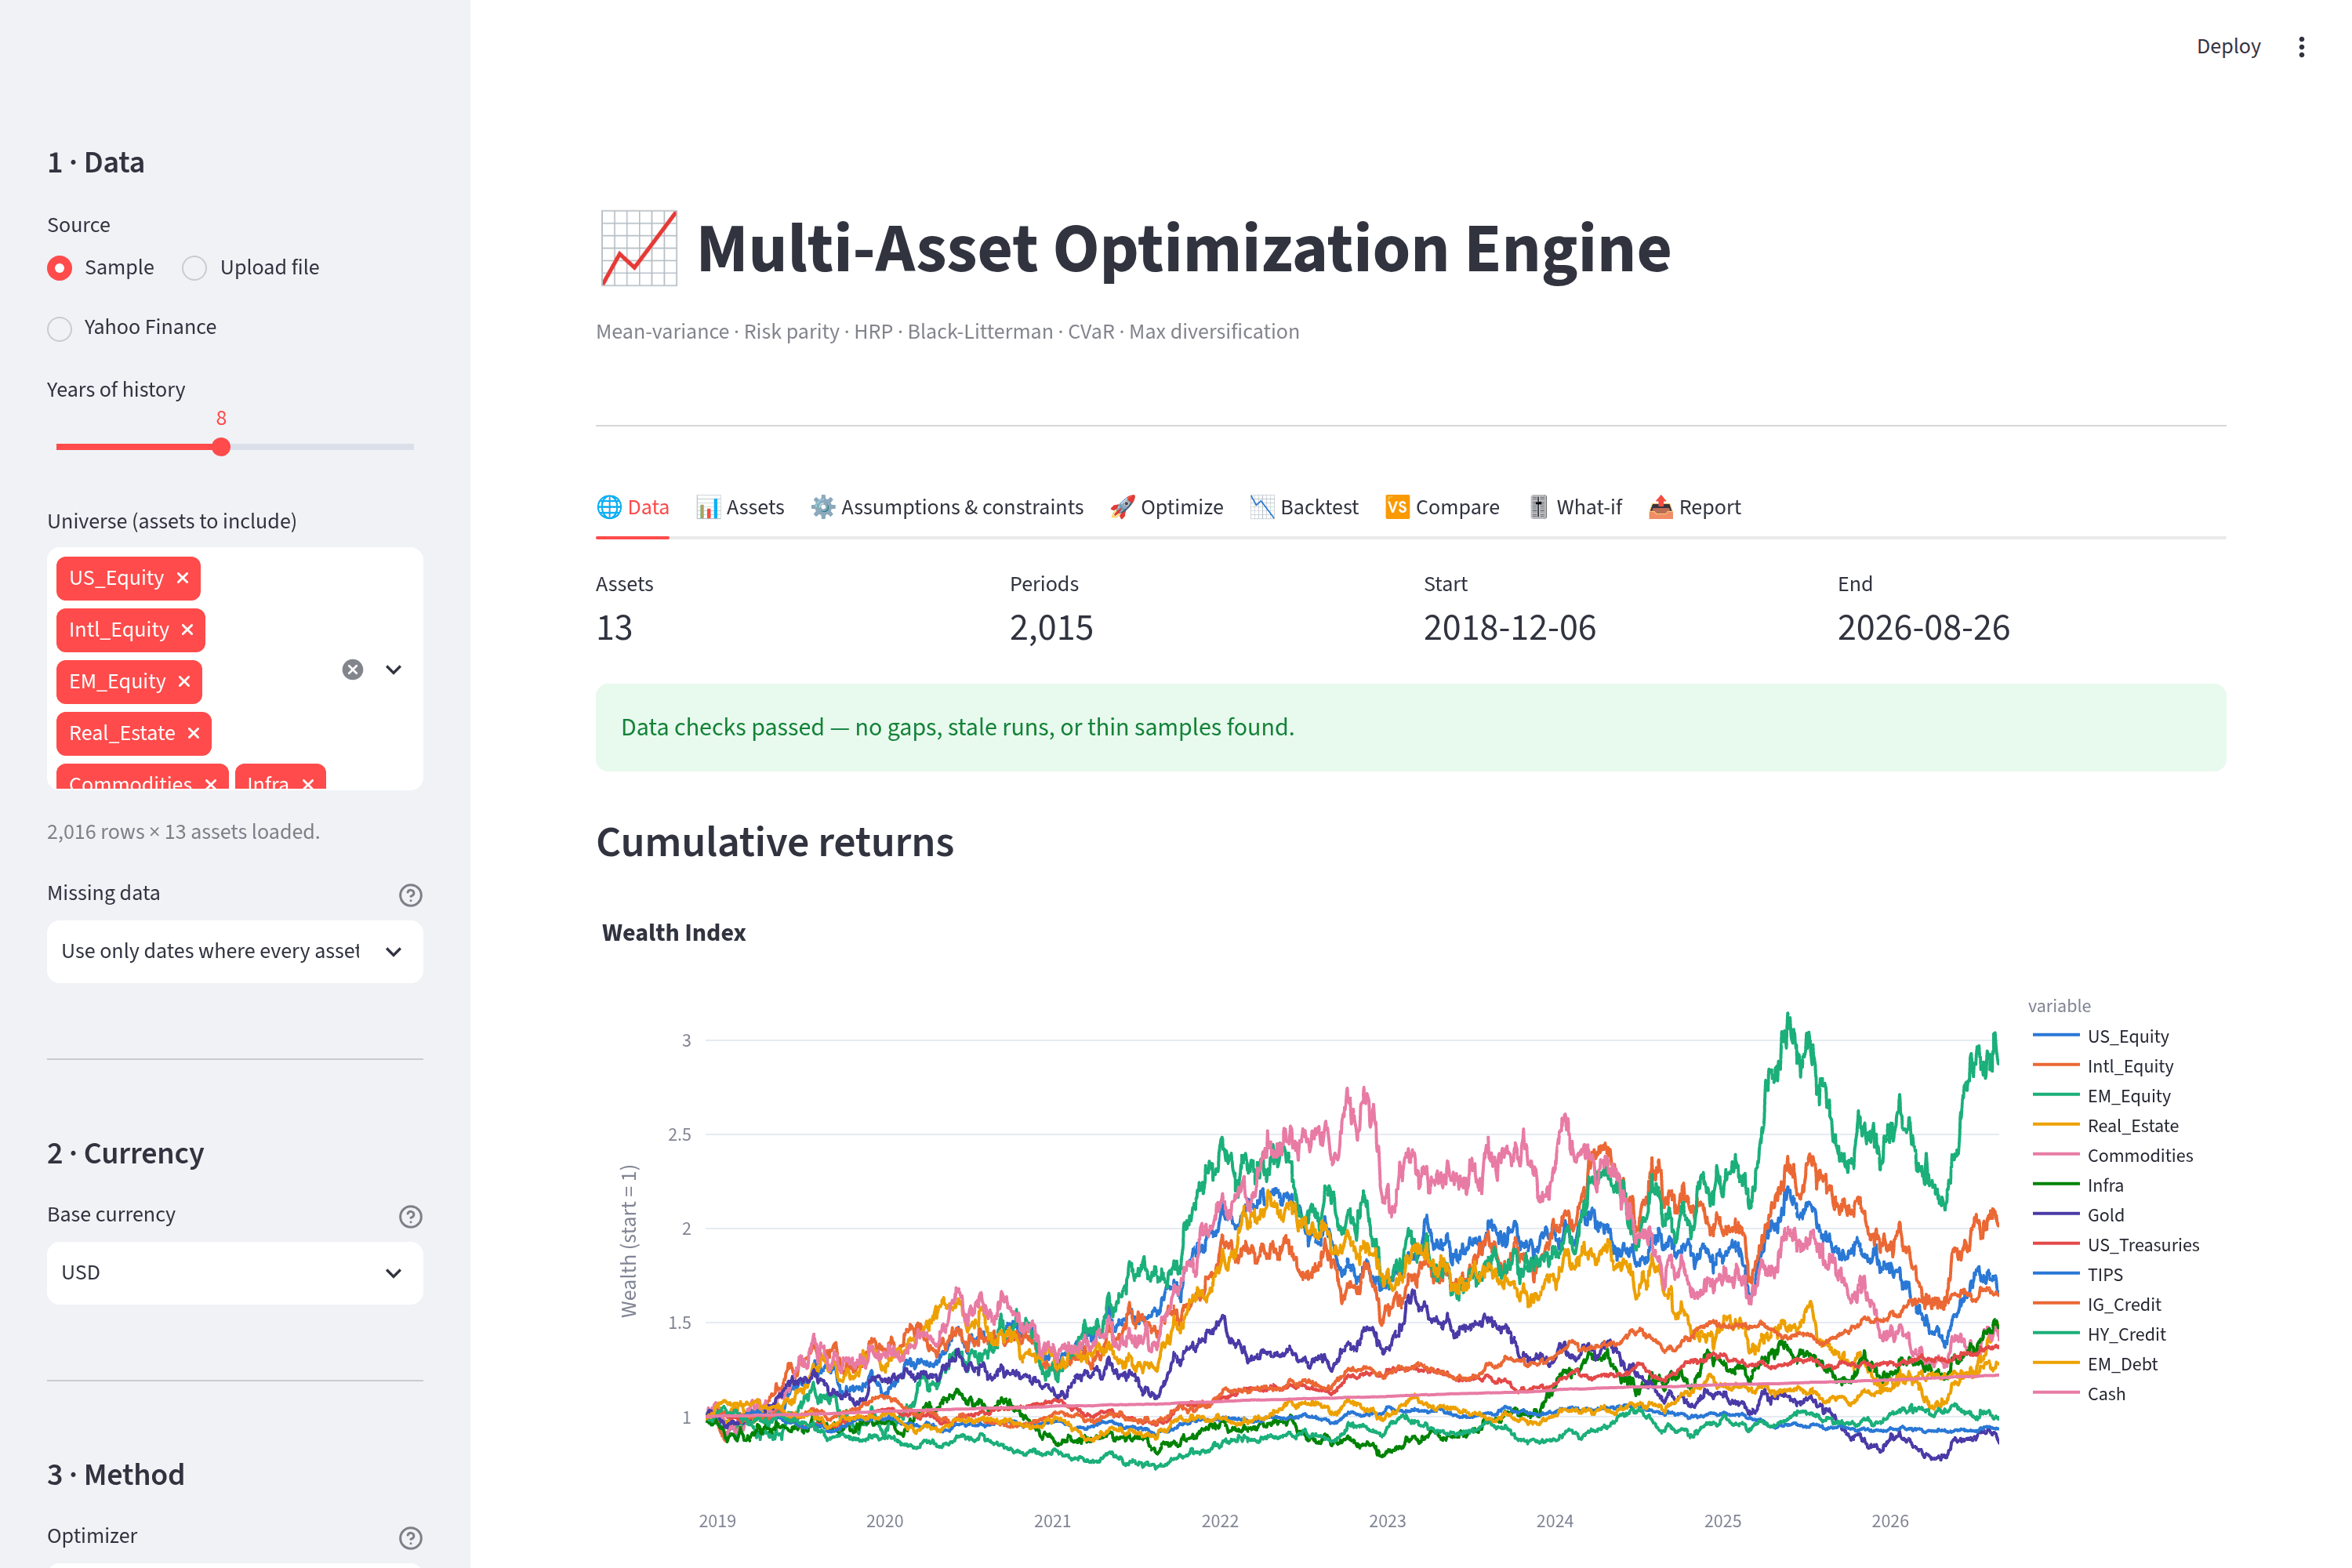Click the Years of history slider handle
Image resolution: width=2352 pixels, height=1568 pixels.
tap(221, 447)
